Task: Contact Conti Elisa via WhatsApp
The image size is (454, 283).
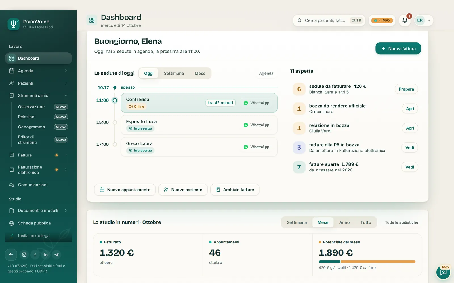Action: tap(257, 103)
